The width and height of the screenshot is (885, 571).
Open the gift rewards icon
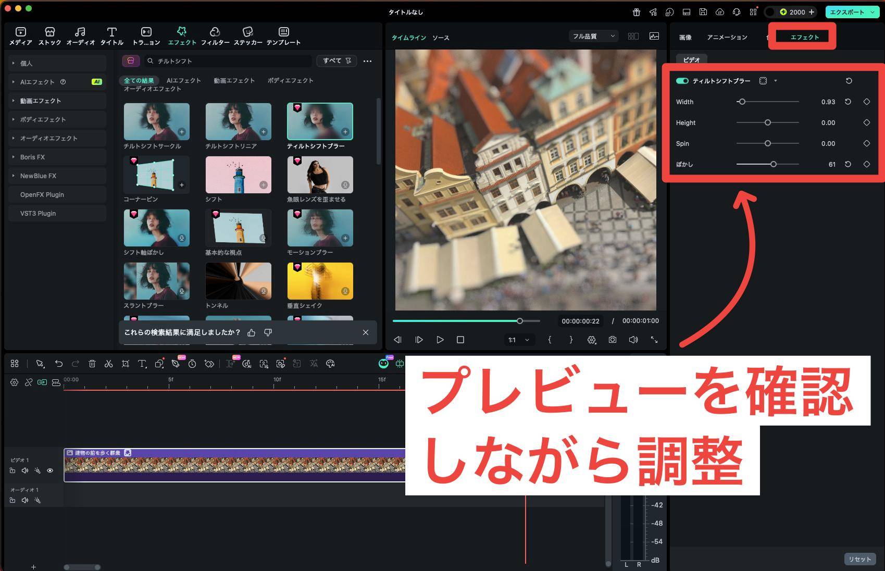637,12
